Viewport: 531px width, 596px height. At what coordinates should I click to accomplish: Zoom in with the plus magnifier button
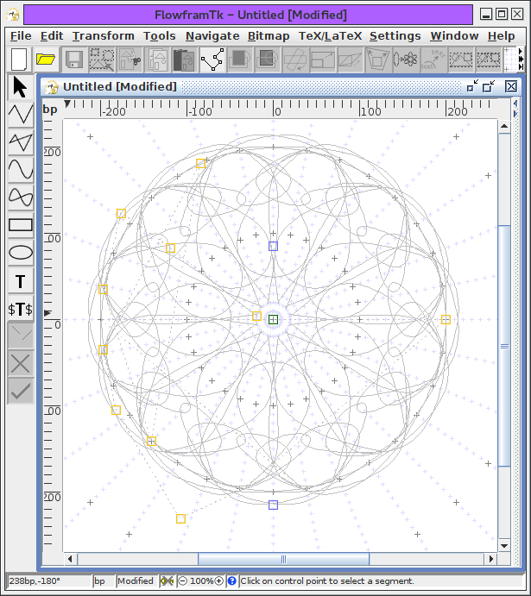219,580
